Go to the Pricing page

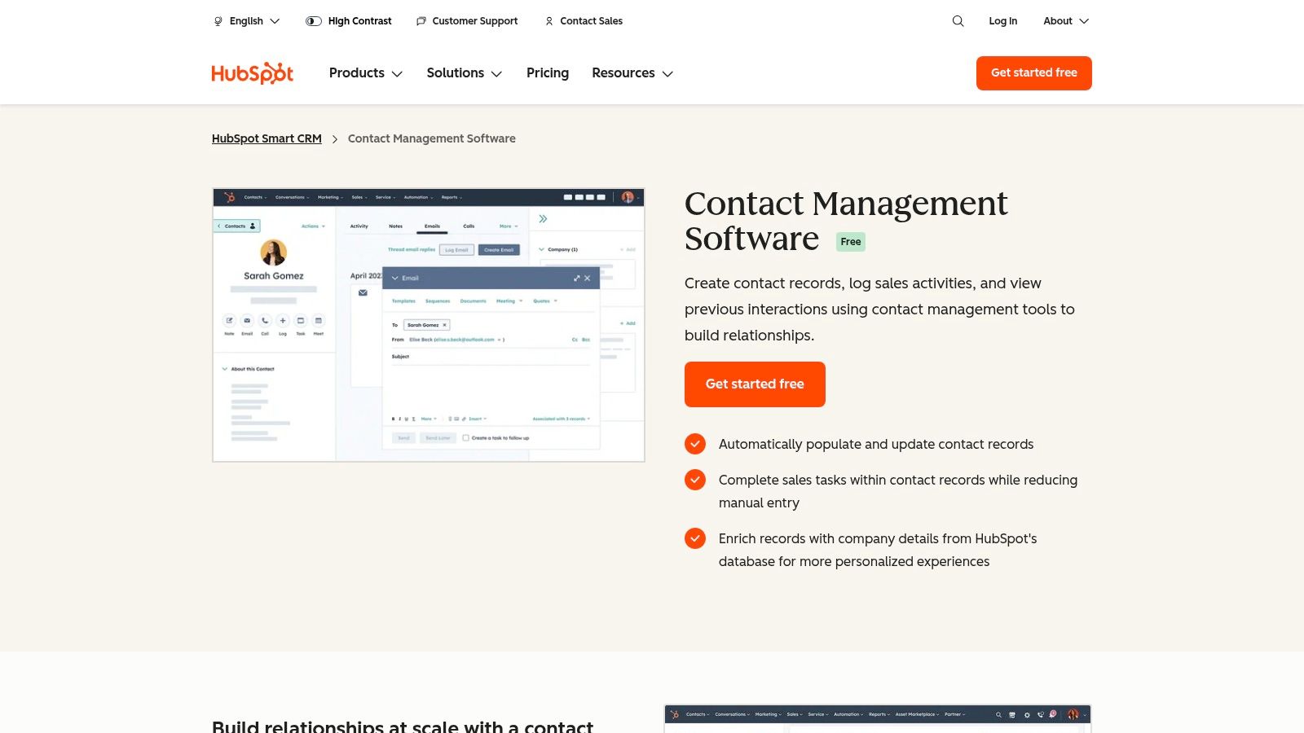pyautogui.click(x=548, y=73)
